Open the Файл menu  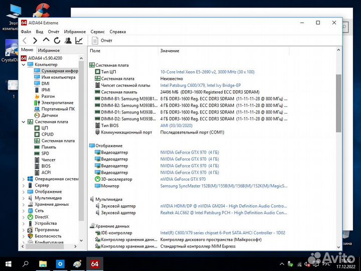pos(26,32)
